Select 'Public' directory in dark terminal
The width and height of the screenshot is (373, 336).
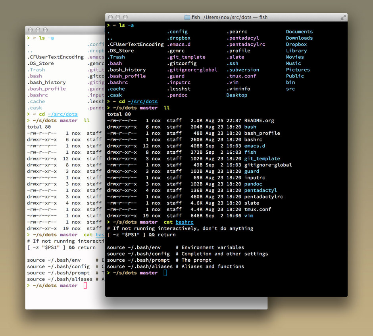(295, 76)
